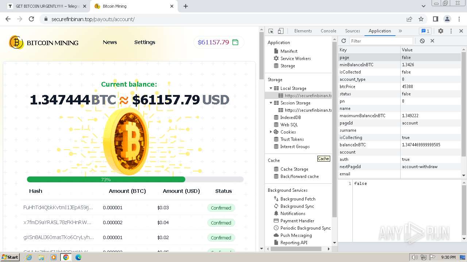Image resolution: width=467 pixels, height=262 pixels.
Task: Collapse the Session Storage tree node
Action: coord(271,103)
